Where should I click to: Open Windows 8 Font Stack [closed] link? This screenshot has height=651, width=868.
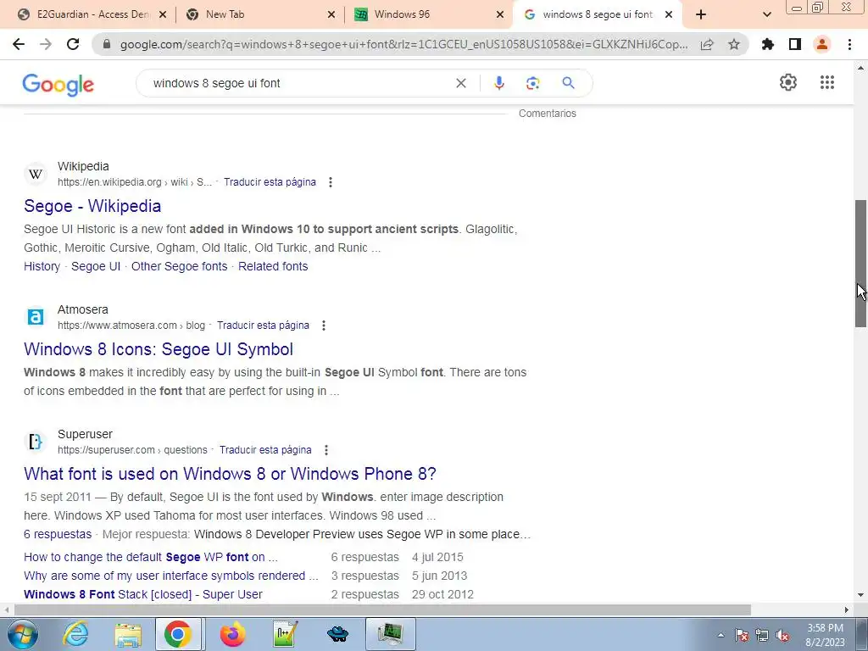coord(142,594)
